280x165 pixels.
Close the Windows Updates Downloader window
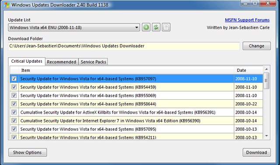point(267,3)
